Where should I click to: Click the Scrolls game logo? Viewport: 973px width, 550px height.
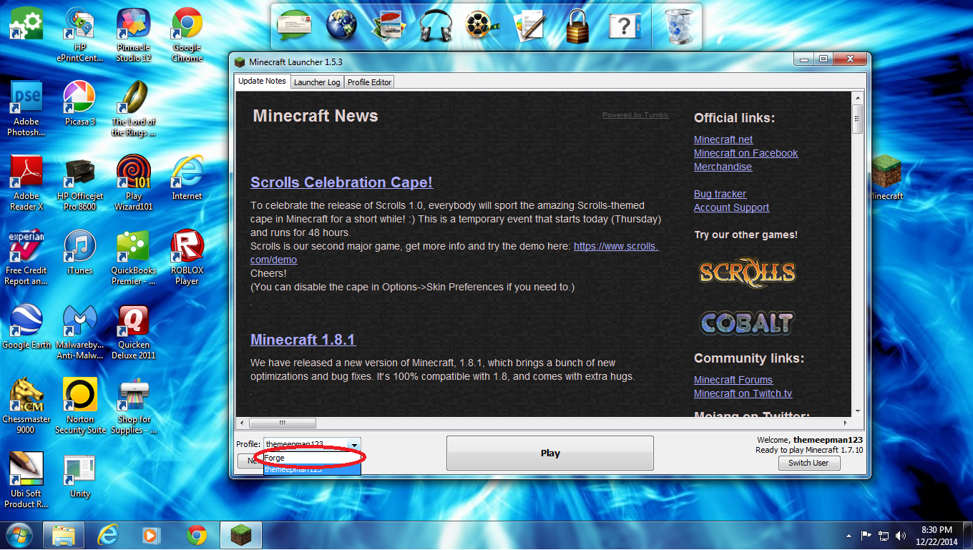pyautogui.click(x=746, y=272)
